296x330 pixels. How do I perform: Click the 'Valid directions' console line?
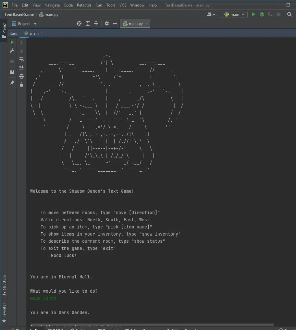click(95, 220)
